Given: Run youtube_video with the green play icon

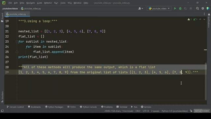Looking at the screenshot, I should coord(175,9).
